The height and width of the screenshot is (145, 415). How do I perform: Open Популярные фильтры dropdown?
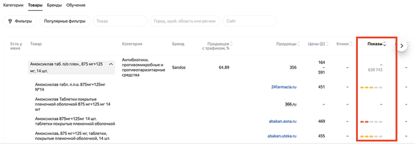(x=65, y=21)
